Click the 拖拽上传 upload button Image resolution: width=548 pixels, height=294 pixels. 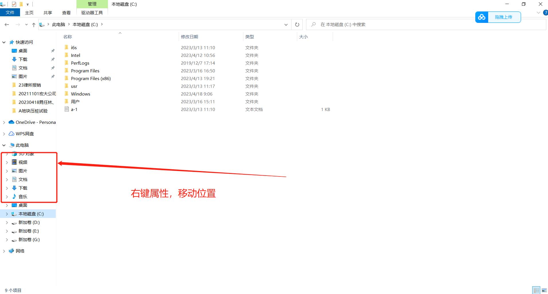click(504, 17)
